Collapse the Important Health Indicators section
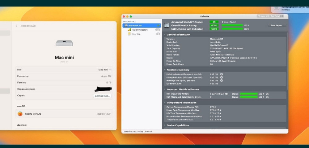Viewport: 309px width, 148px height. (x=165, y=89)
